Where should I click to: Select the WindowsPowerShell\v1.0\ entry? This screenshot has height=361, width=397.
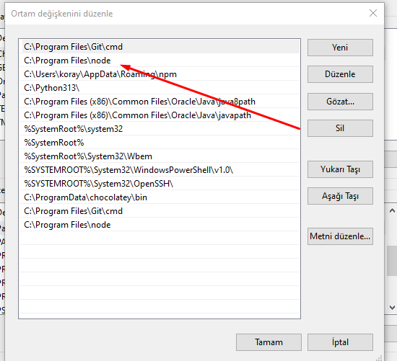160,170
